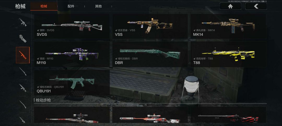The height and width of the screenshot is (126, 282).
Task: Open the 枪械 tab
Action: point(44,6)
